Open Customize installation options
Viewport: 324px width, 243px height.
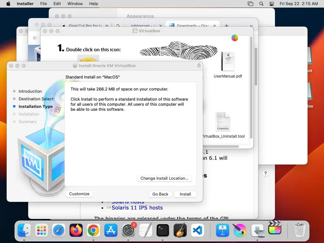(79, 194)
